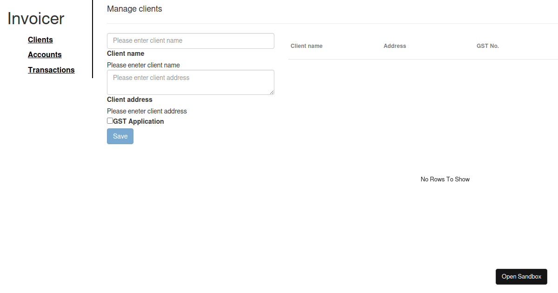
Task: Navigate to the Accounts section
Action: coord(45,54)
